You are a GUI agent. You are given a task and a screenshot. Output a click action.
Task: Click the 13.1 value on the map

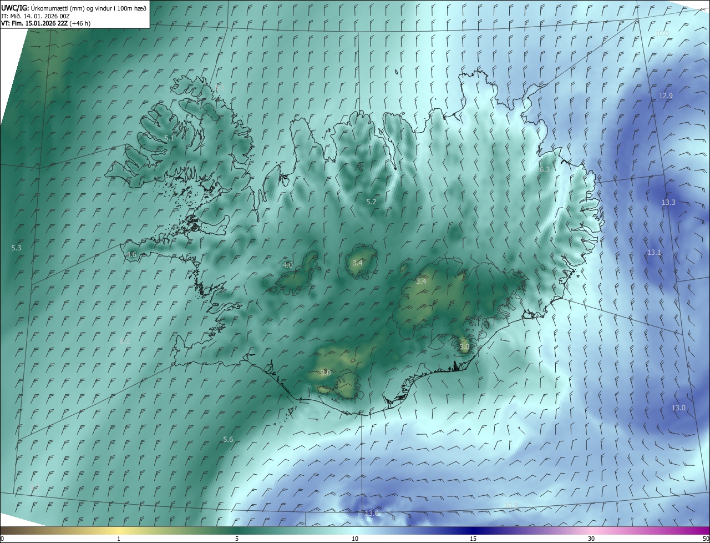point(654,253)
